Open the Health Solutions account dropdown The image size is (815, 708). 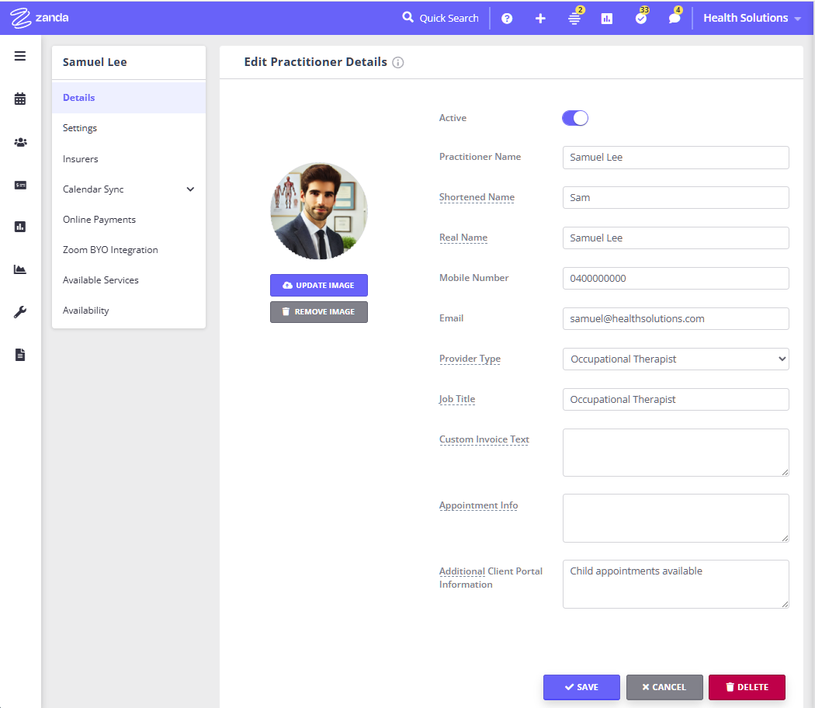tap(751, 18)
